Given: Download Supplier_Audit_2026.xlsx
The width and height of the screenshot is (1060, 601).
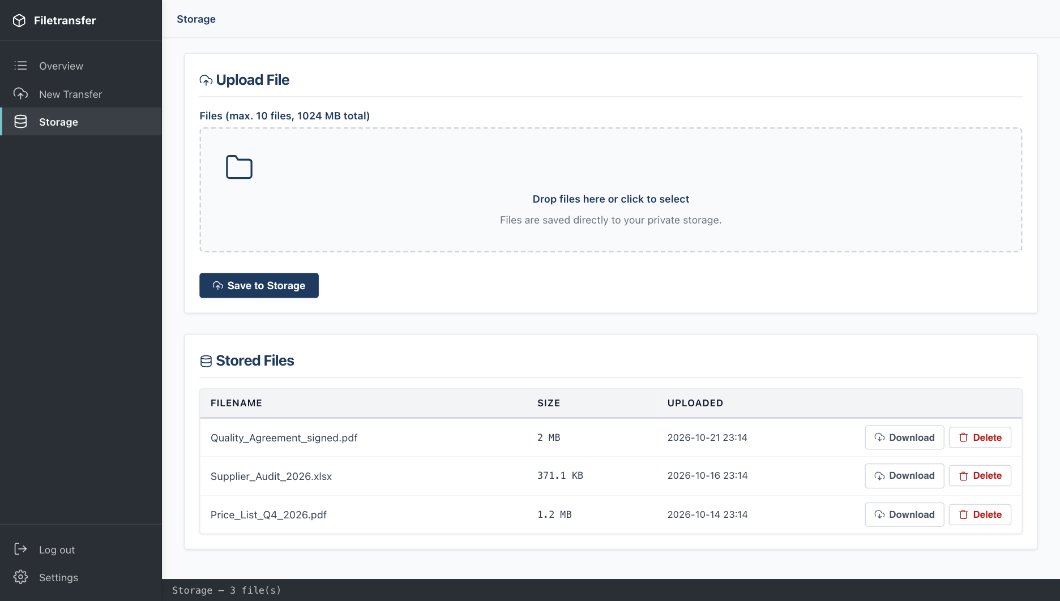Looking at the screenshot, I should coord(904,476).
